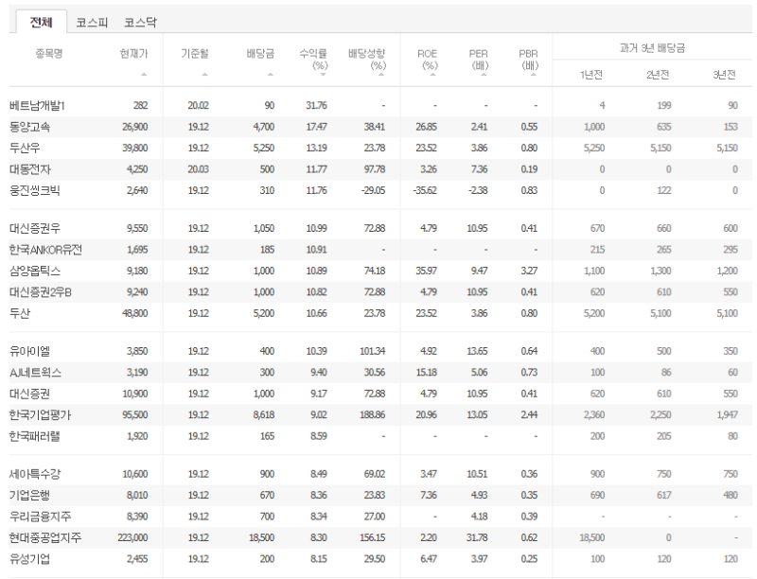
Task: Sort by PBR arrow
Action: 534,75
